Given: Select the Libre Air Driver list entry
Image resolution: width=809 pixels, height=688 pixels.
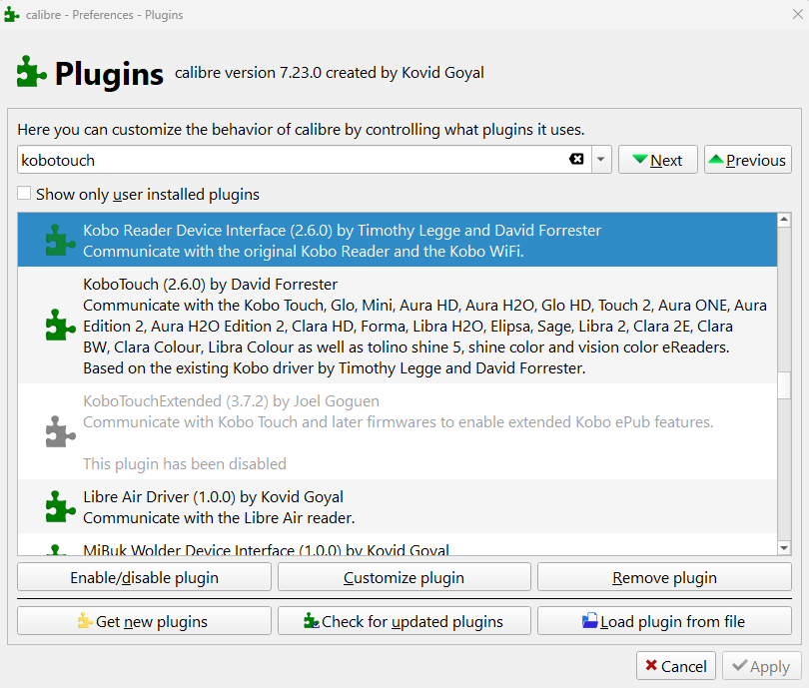Looking at the screenshot, I should (400, 506).
